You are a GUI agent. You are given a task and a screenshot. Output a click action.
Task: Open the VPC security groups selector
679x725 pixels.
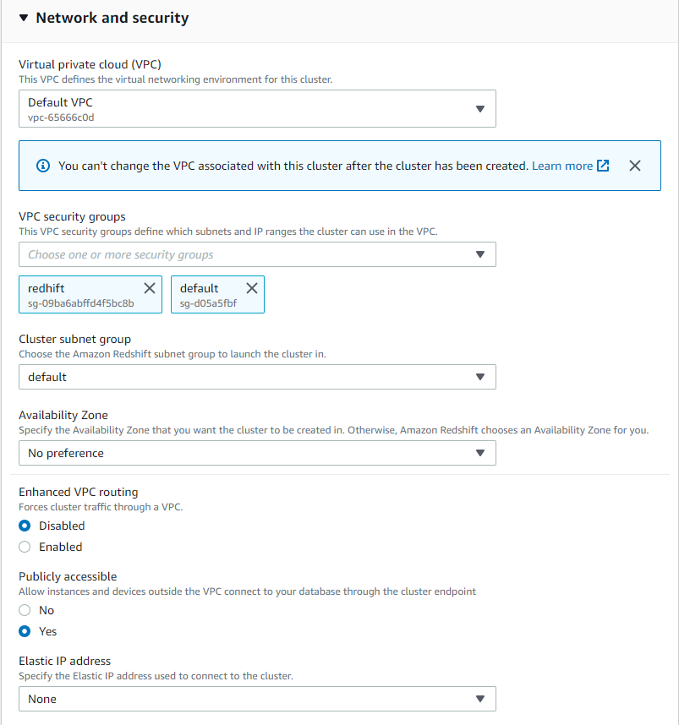point(257,254)
